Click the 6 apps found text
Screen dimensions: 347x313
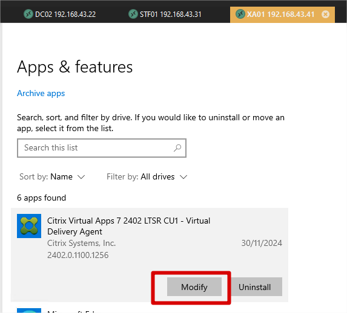[41, 198]
